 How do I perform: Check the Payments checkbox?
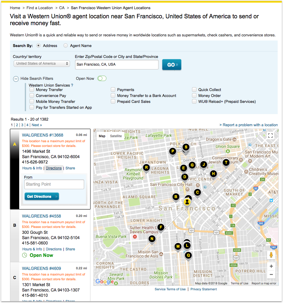click(x=113, y=90)
